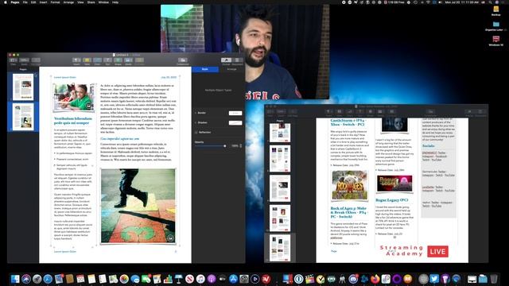Click Add Page icon in Lorem Ipsum window
Viewport: 509px width, 286px height.
click(36, 60)
